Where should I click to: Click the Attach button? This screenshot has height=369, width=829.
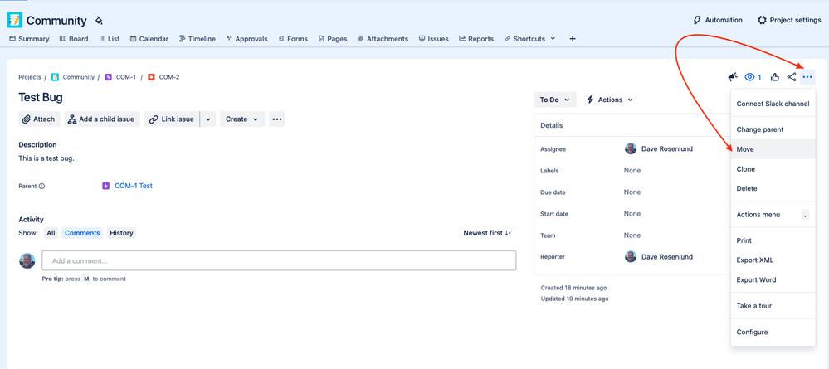(x=39, y=119)
